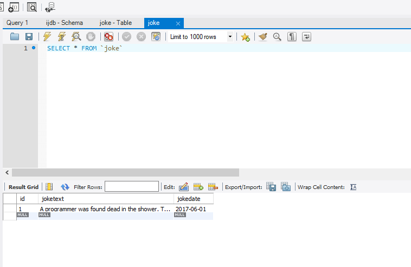
Task: Focus the Filter Rows input
Action: click(x=132, y=186)
